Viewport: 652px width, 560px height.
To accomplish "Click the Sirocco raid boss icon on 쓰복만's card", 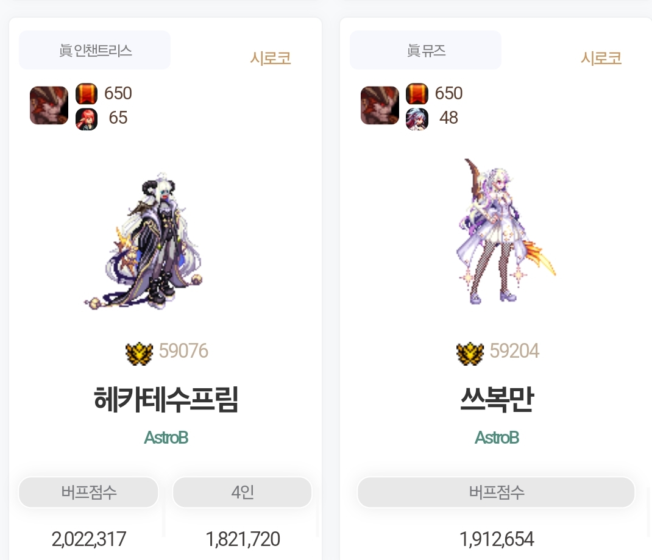I will coord(380,105).
